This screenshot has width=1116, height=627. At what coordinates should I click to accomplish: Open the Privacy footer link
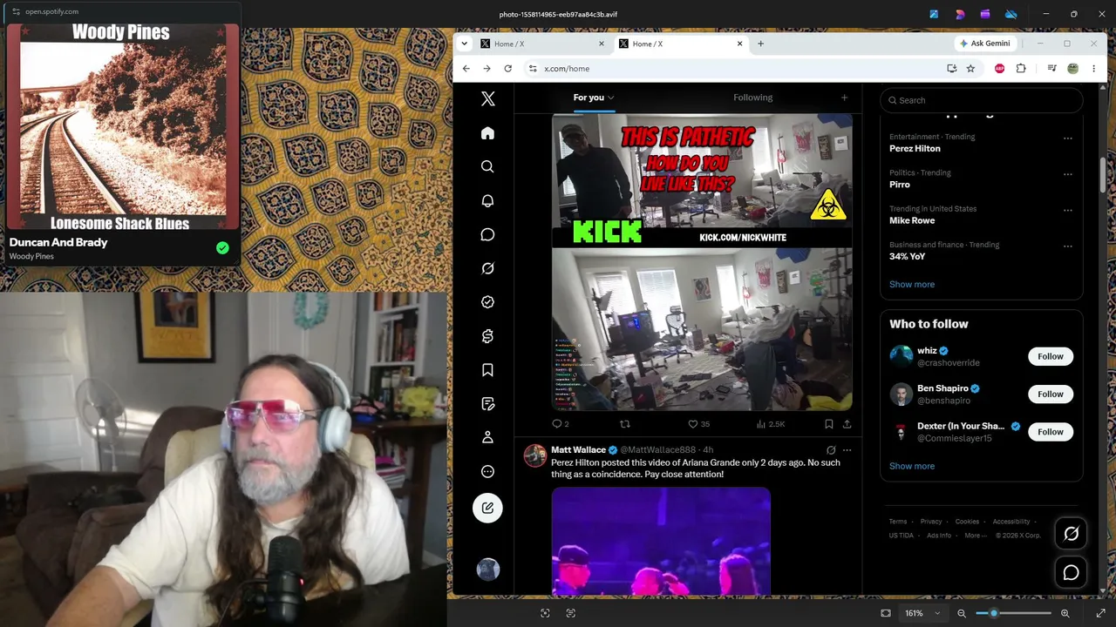point(931,522)
